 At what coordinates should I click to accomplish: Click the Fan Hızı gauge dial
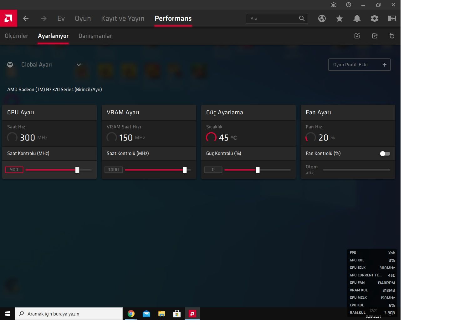point(311,137)
